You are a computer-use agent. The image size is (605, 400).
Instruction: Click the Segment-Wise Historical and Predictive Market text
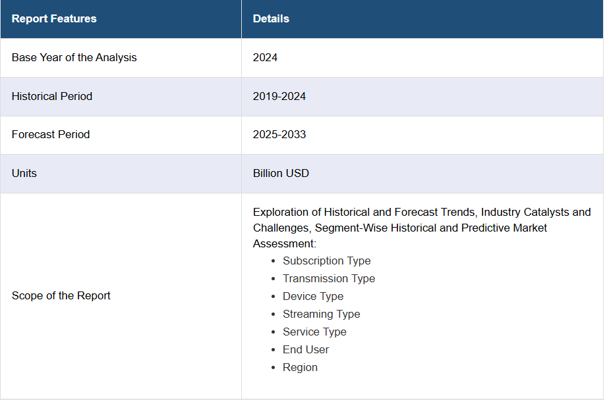pyautogui.click(x=430, y=228)
